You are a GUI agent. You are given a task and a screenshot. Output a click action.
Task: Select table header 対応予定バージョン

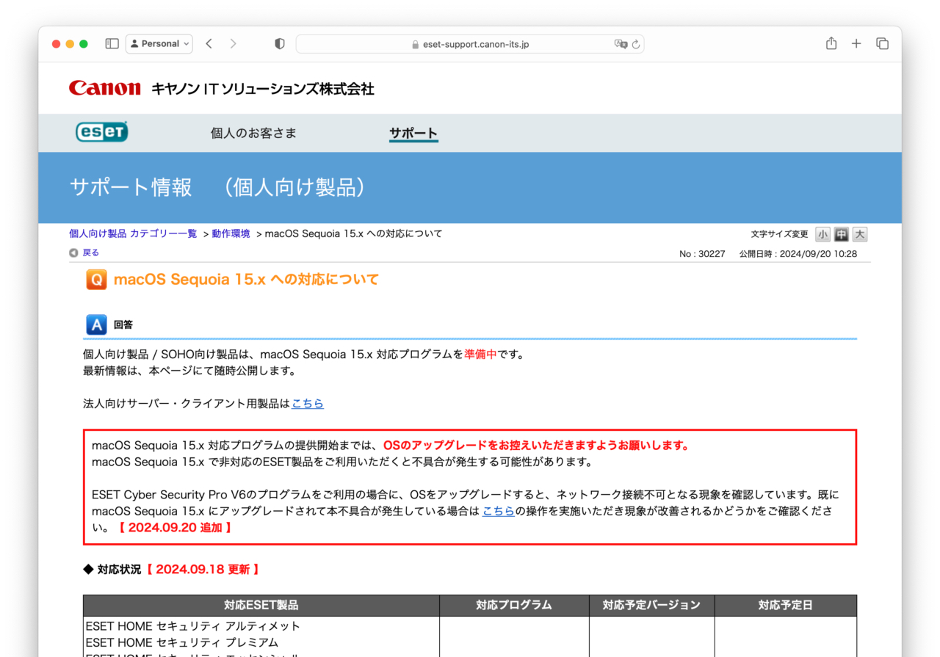(651, 606)
